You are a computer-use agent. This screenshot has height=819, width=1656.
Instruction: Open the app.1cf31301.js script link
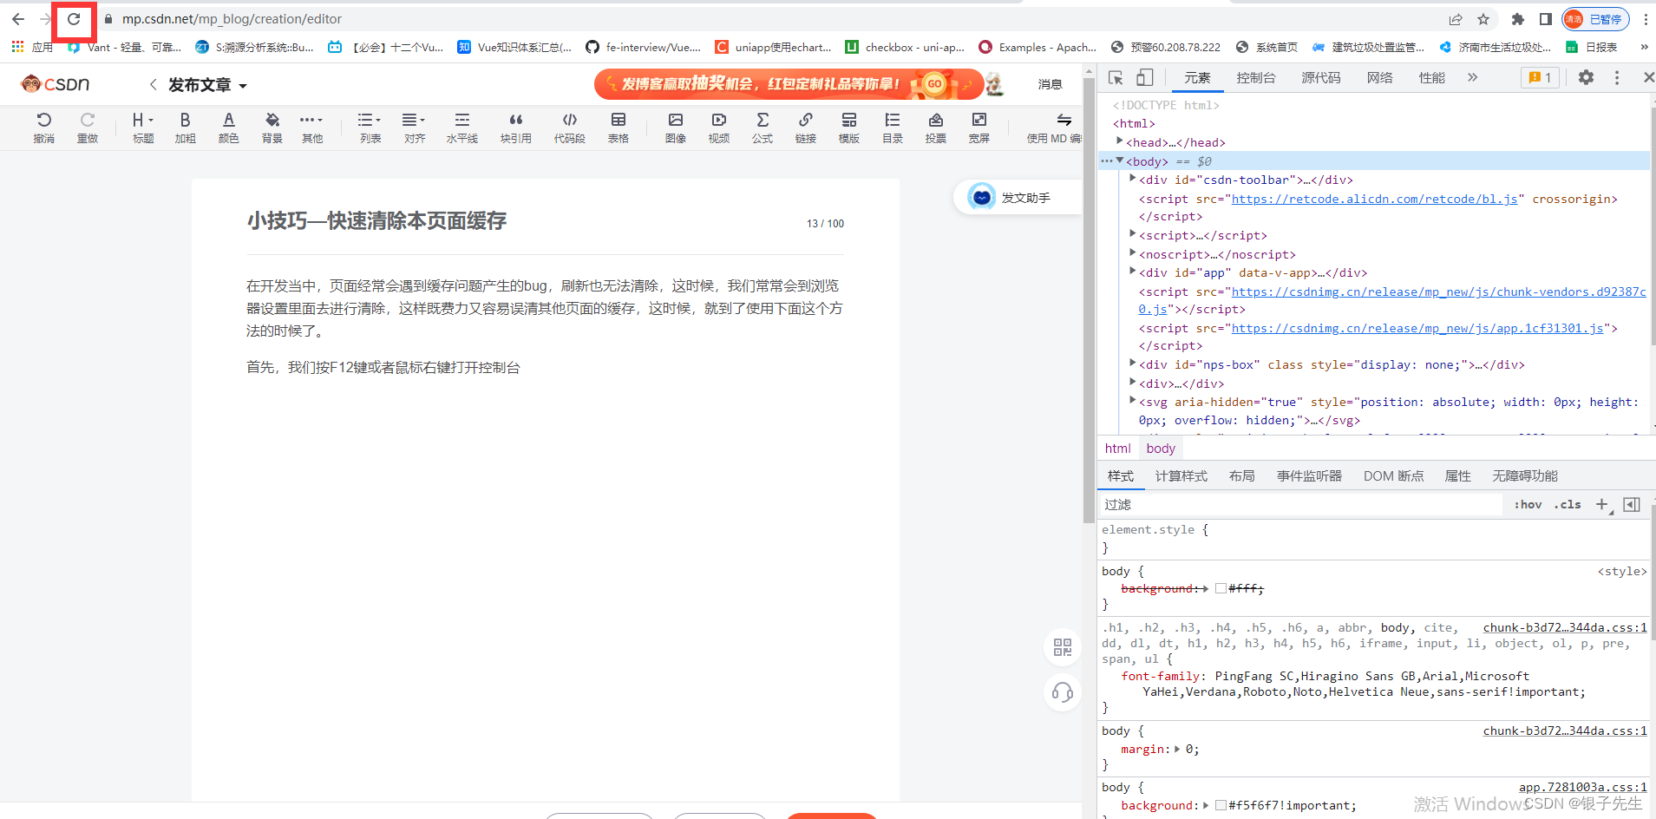point(1417,328)
